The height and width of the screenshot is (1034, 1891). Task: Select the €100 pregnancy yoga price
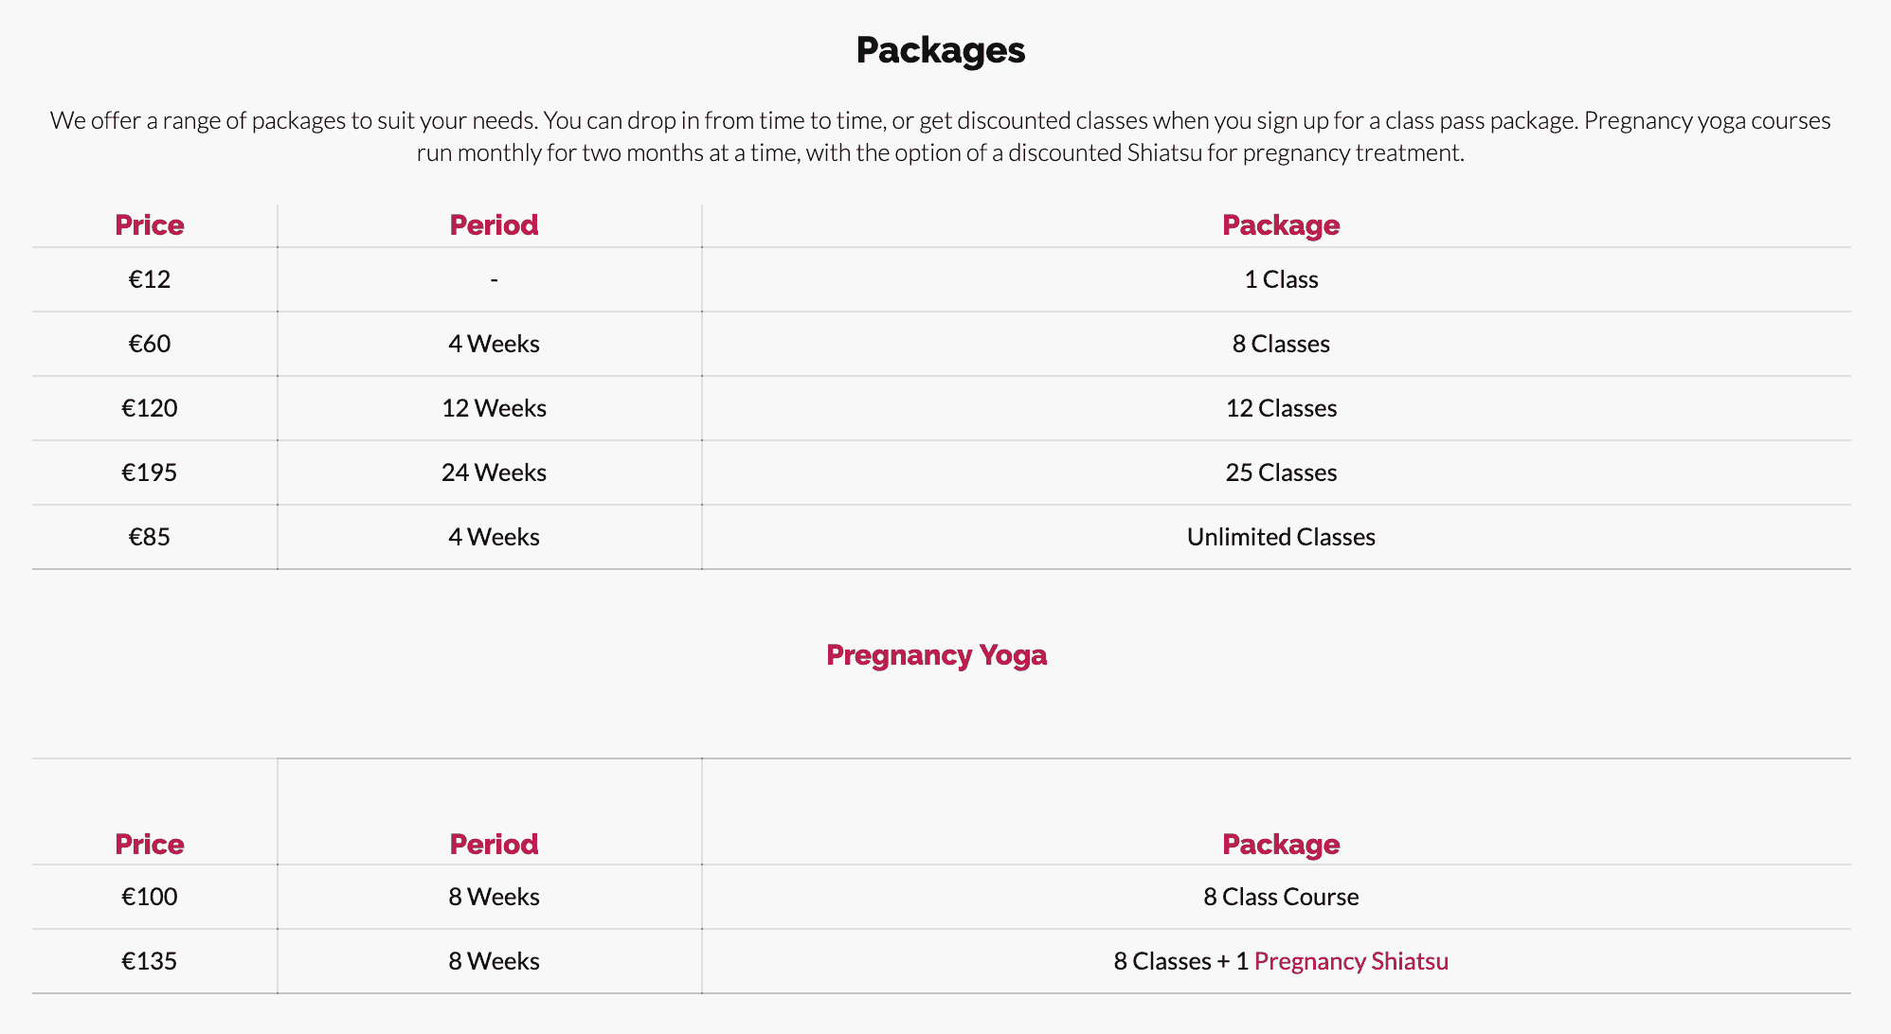coord(150,897)
